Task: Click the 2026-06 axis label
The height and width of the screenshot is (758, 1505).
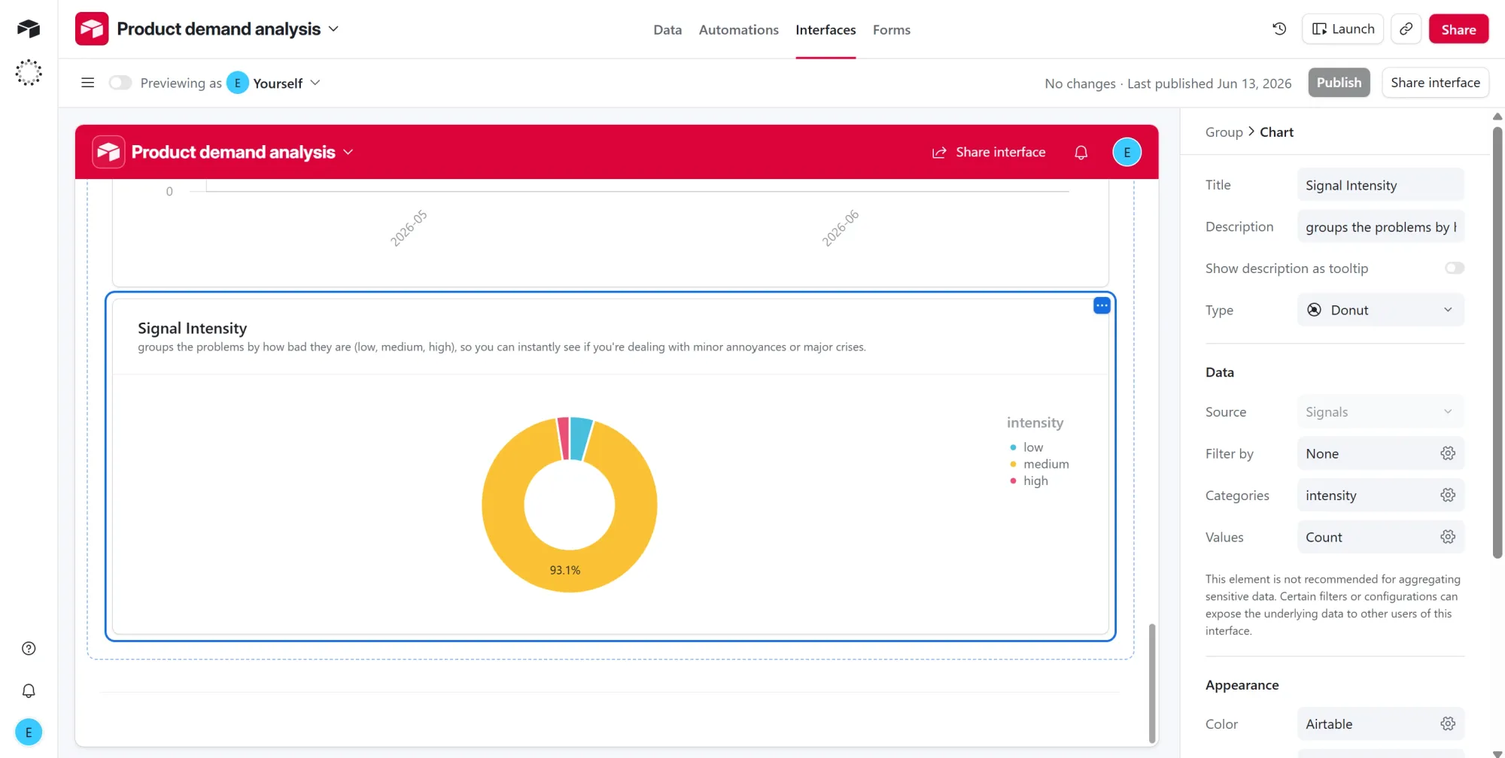Action: pyautogui.click(x=840, y=228)
